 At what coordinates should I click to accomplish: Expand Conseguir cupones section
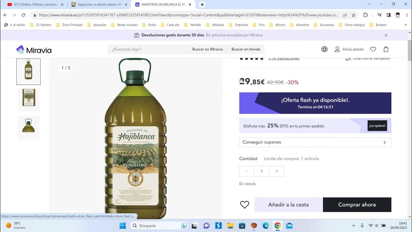pyautogui.click(x=315, y=142)
